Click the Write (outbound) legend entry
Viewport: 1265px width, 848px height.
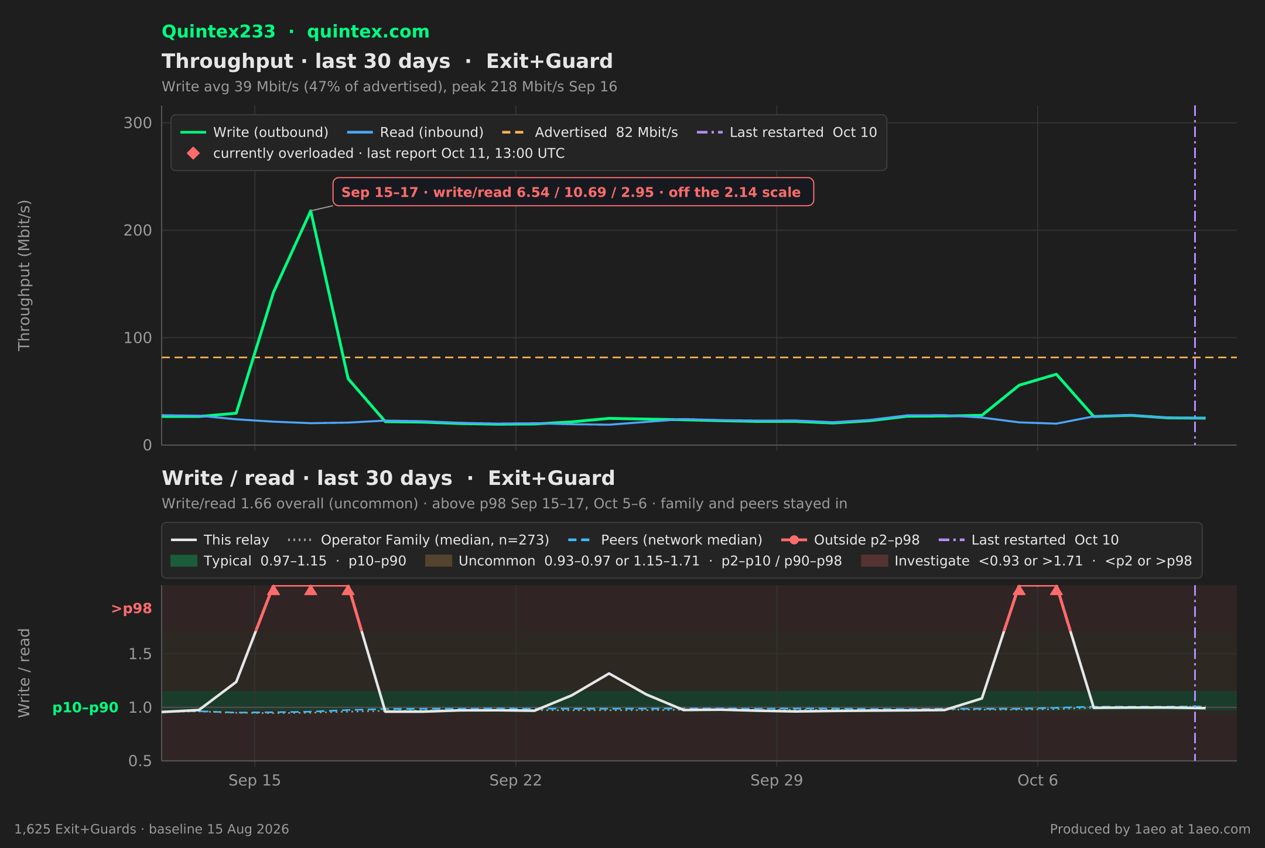click(x=254, y=132)
